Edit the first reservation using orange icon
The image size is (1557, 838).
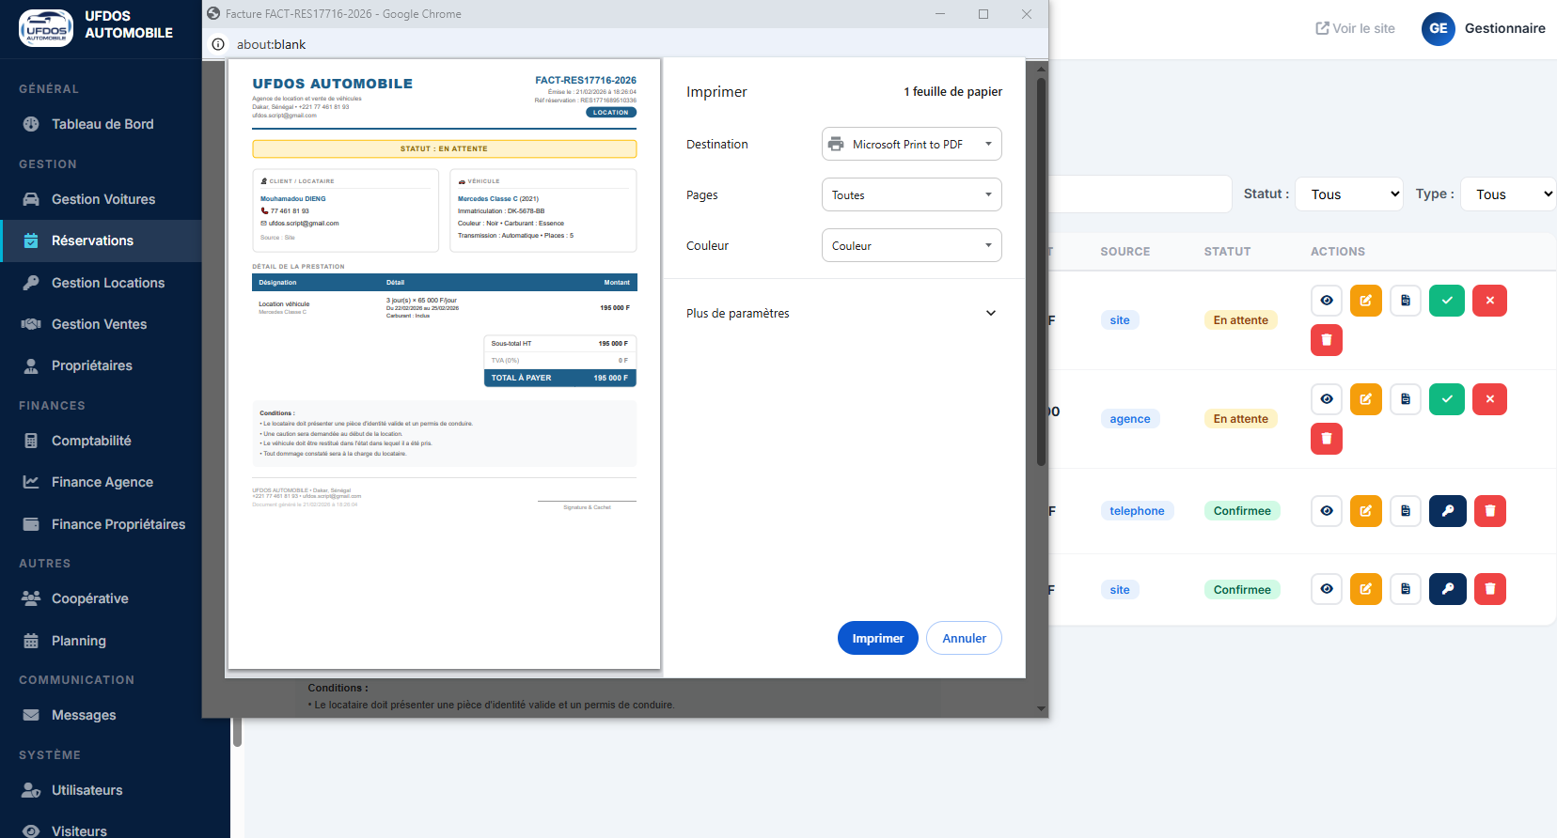[1365, 301]
